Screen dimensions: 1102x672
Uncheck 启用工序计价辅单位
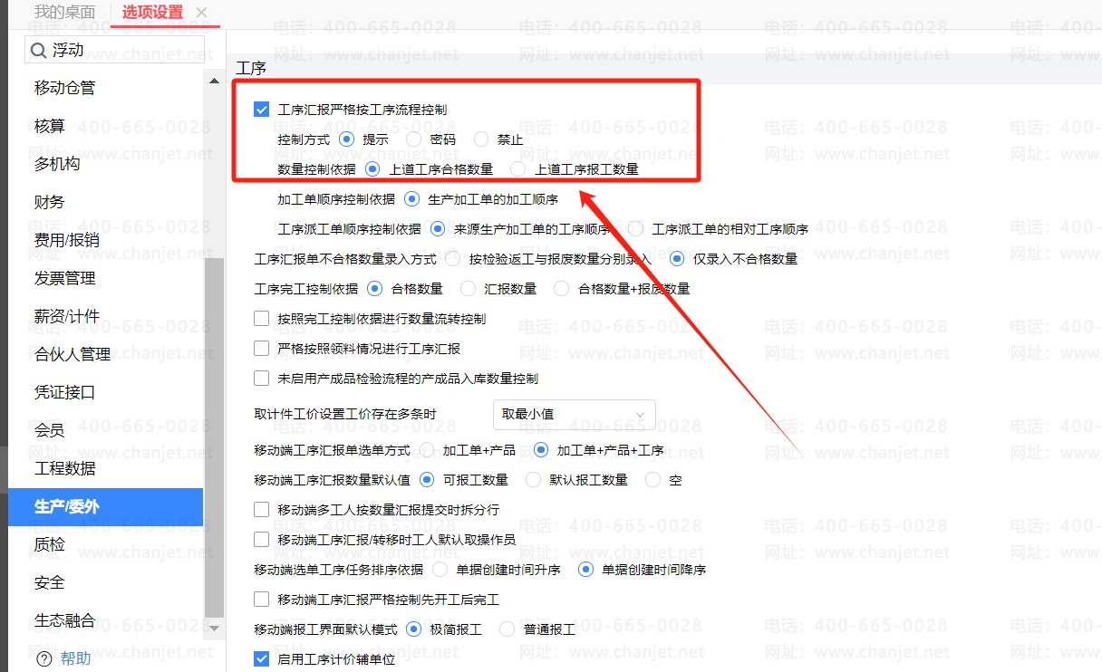(262, 659)
